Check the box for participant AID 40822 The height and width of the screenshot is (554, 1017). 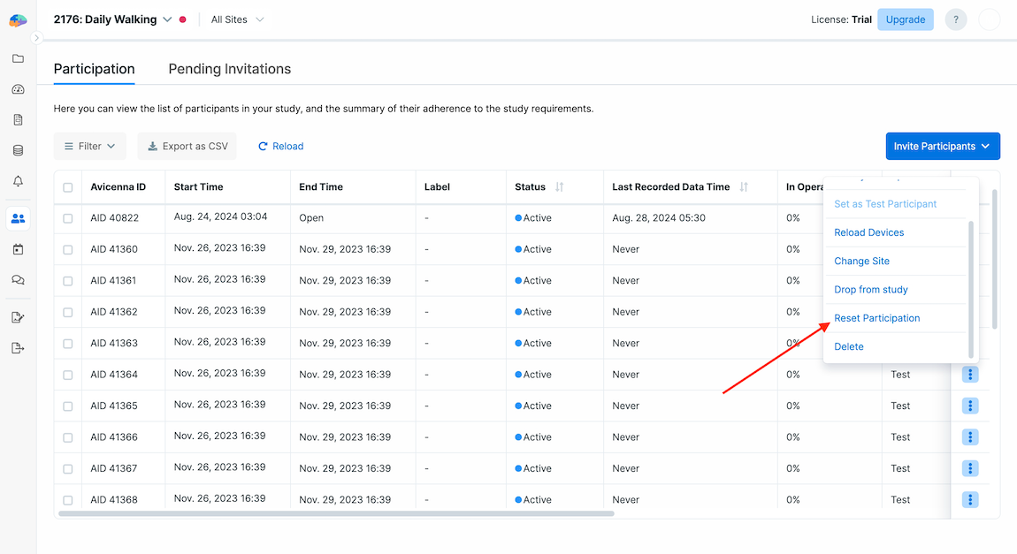point(68,218)
